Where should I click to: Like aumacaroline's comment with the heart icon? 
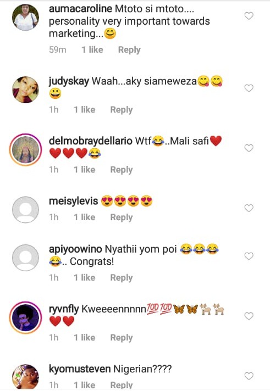pyautogui.click(x=249, y=16)
